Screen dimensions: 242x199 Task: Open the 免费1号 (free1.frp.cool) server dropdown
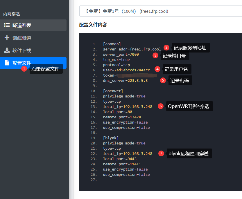160,11
